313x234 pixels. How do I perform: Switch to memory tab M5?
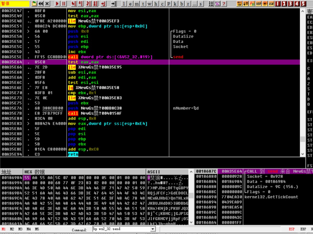(x=37, y=229)
